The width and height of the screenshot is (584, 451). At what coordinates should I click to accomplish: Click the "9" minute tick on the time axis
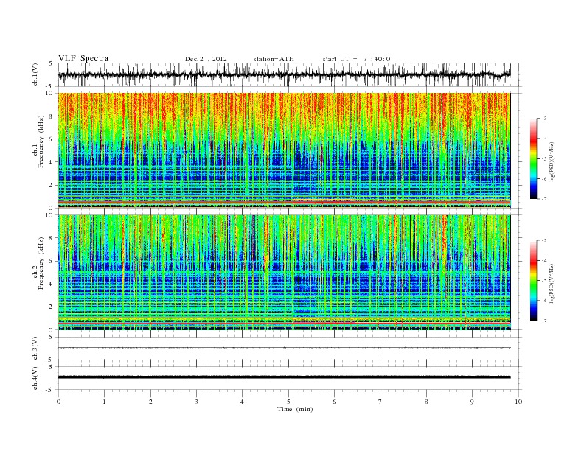[472, 402]
